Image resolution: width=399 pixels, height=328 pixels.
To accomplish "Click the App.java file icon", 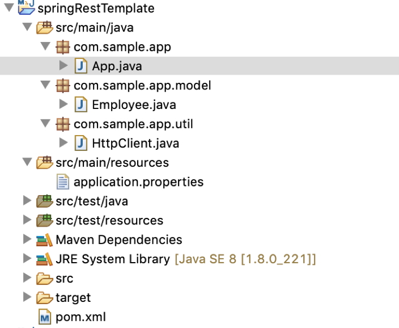I will pos(81,66).
